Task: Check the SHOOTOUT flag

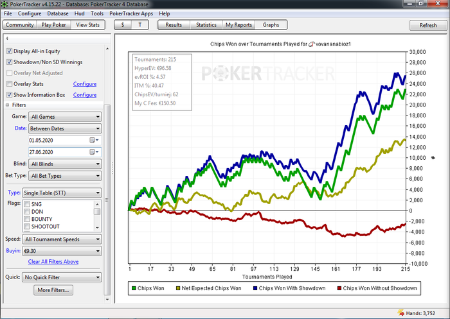Action: pyautogui.click(x=27, y=227)
